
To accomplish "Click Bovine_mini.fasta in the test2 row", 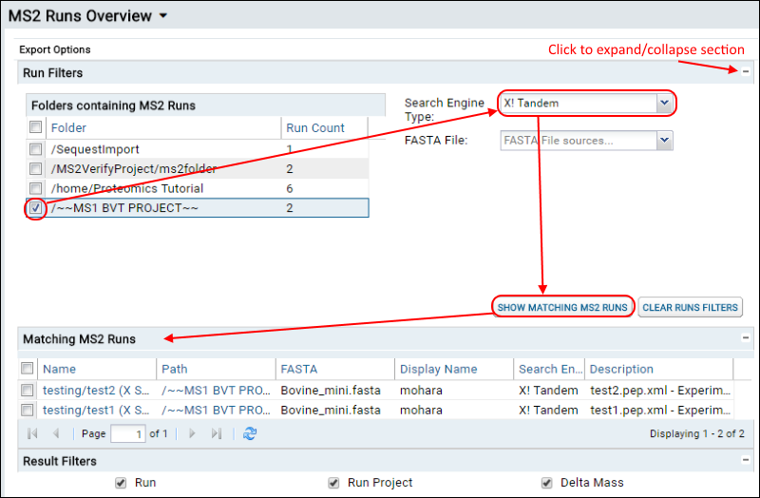I will click(331, 391).
